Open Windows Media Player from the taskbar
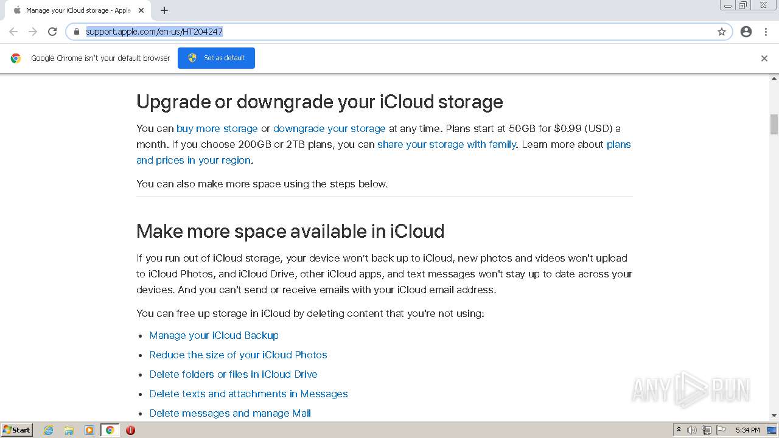 (89, 430)
